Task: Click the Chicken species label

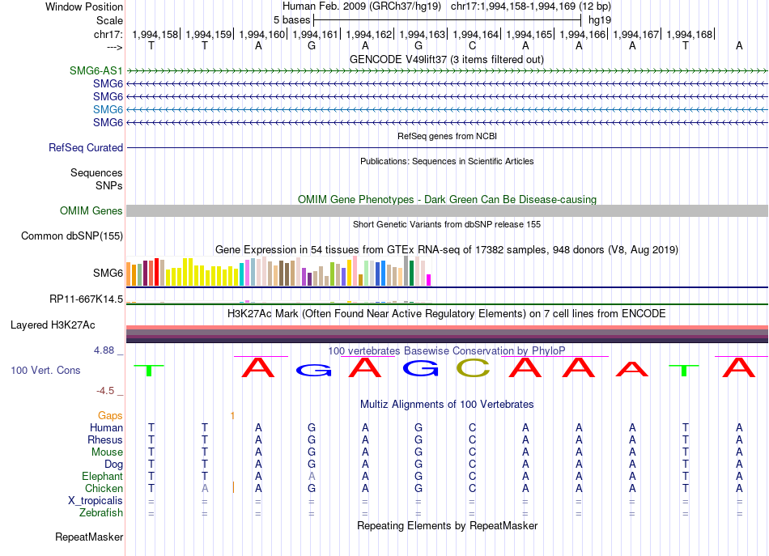Action: pyautogui.click(x=104, y=488)
